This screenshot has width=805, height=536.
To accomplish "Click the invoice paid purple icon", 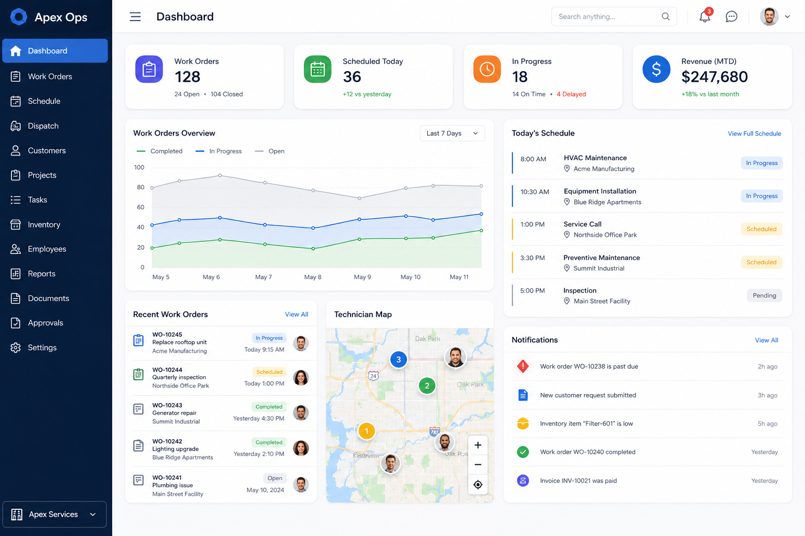I will (523, 481).
